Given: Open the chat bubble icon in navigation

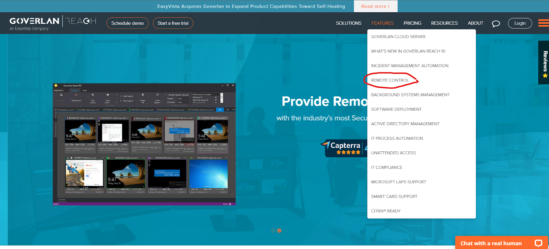Looking at the screenshot, I should click(x=496, y=24).
